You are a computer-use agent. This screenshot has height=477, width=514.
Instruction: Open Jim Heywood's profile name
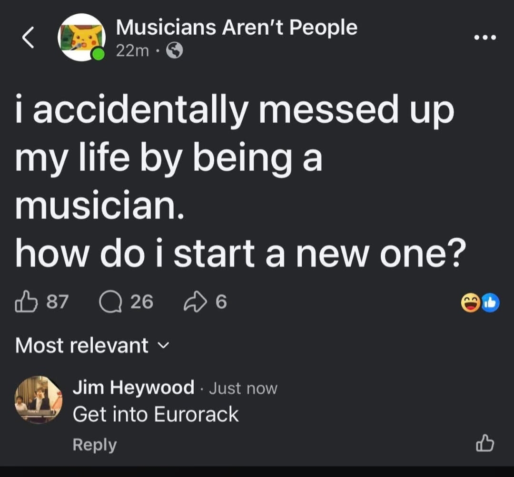133,388
